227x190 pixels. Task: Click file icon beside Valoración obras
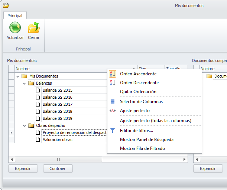(38, 140)
